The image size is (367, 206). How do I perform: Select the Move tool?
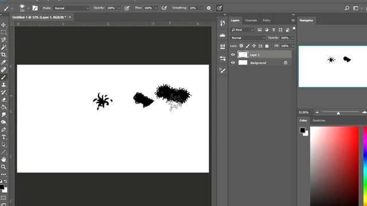(3, 25)
